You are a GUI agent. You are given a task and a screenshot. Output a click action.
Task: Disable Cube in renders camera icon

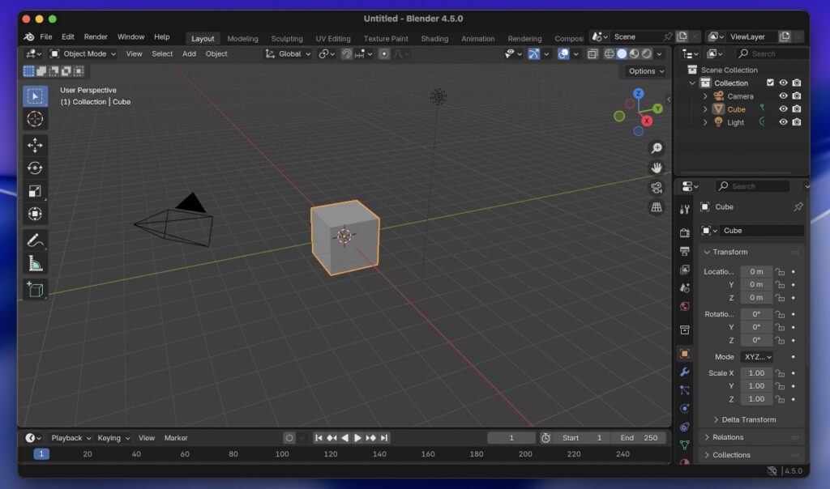coord(797,109)
